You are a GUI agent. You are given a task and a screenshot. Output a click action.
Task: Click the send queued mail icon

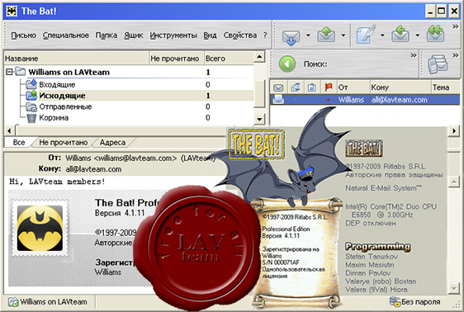(326, 35)
